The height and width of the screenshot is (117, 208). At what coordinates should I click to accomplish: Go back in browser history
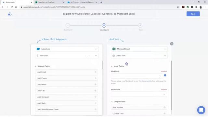click(x=3, y=7)
